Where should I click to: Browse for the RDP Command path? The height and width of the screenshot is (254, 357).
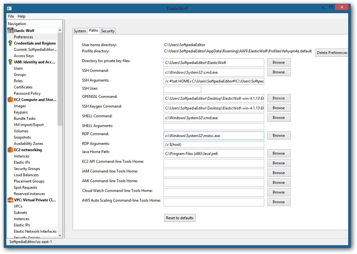pos(279,135)
